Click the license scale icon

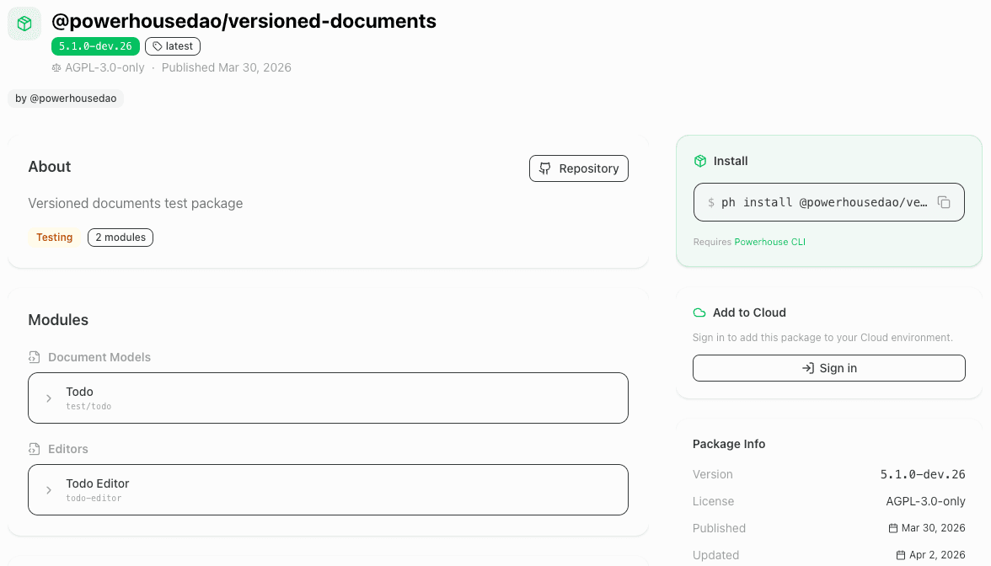click(56, 67)
